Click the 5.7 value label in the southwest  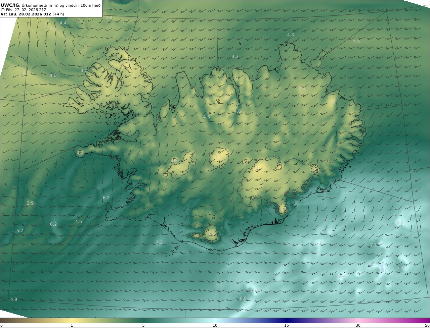point(20,231)
